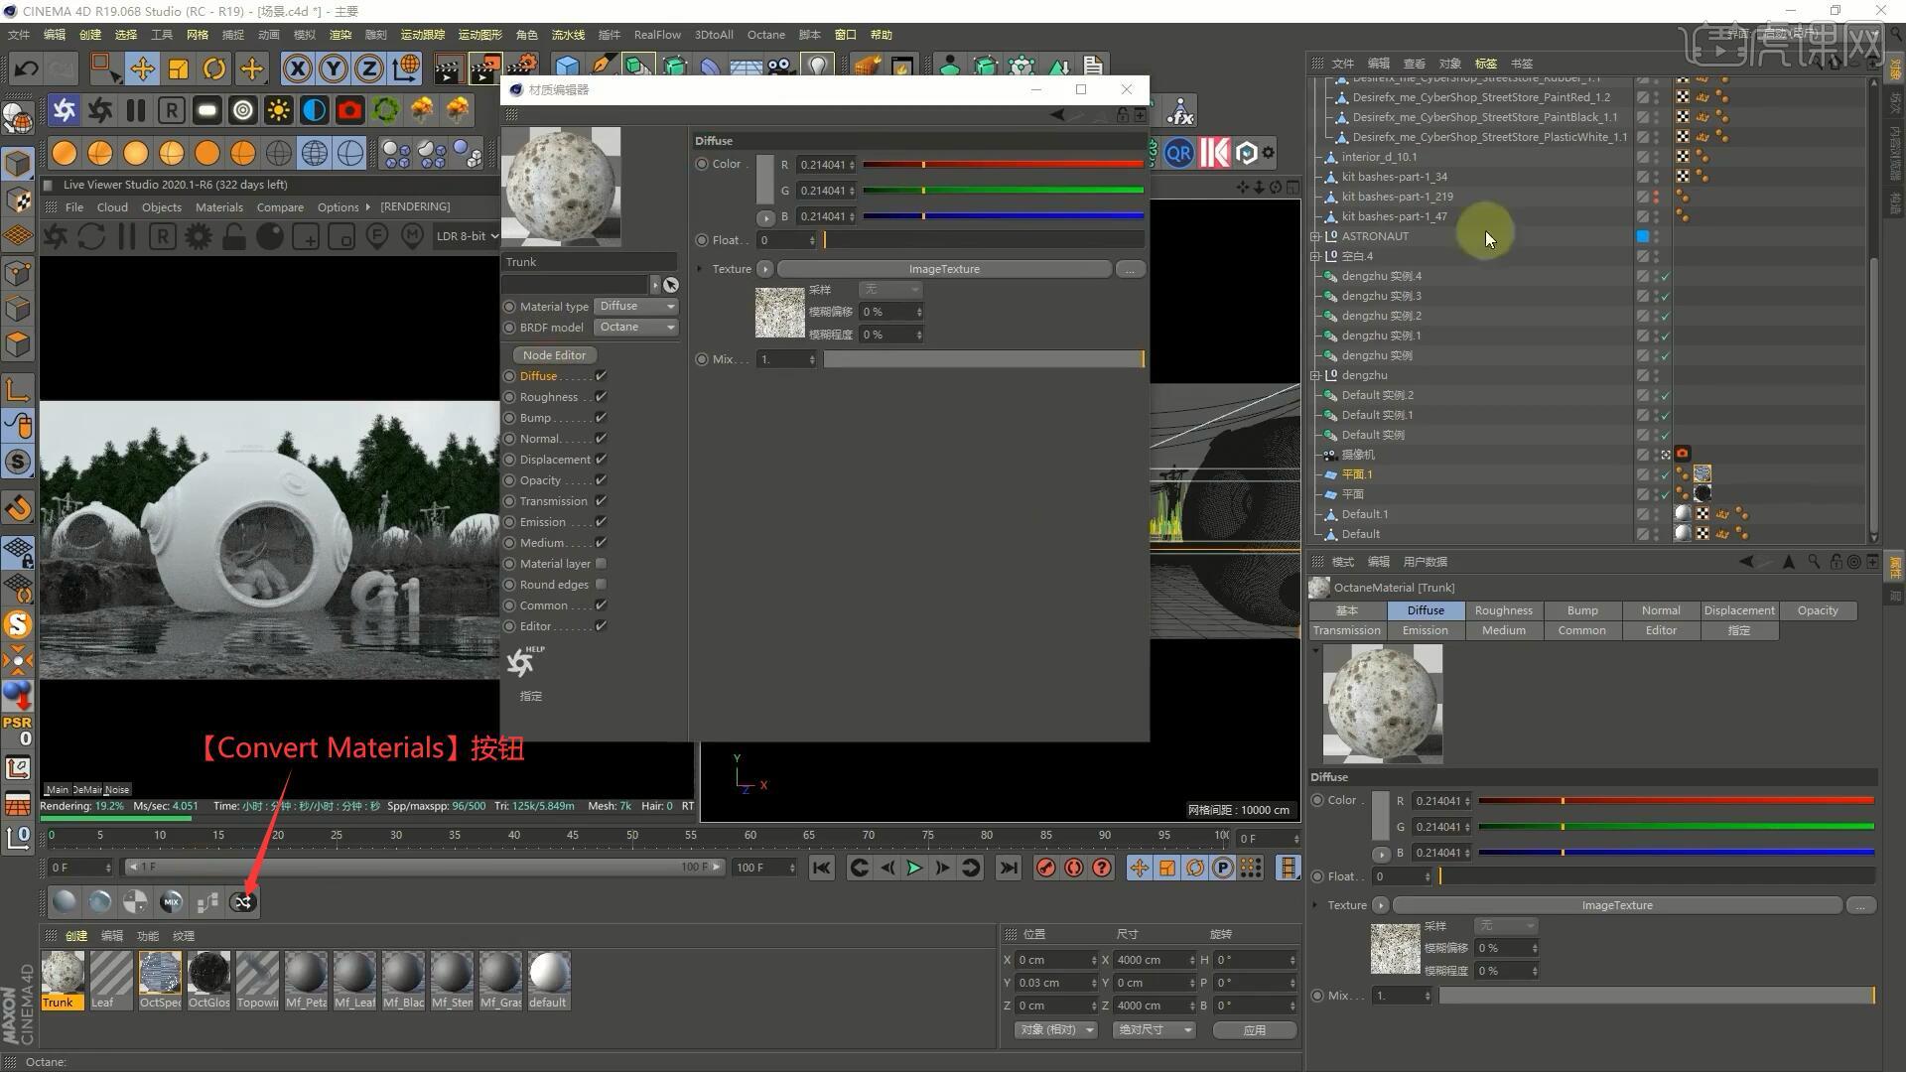
Task: Switch to the Emission tab in attributes
Action: tap(1425, 630)
